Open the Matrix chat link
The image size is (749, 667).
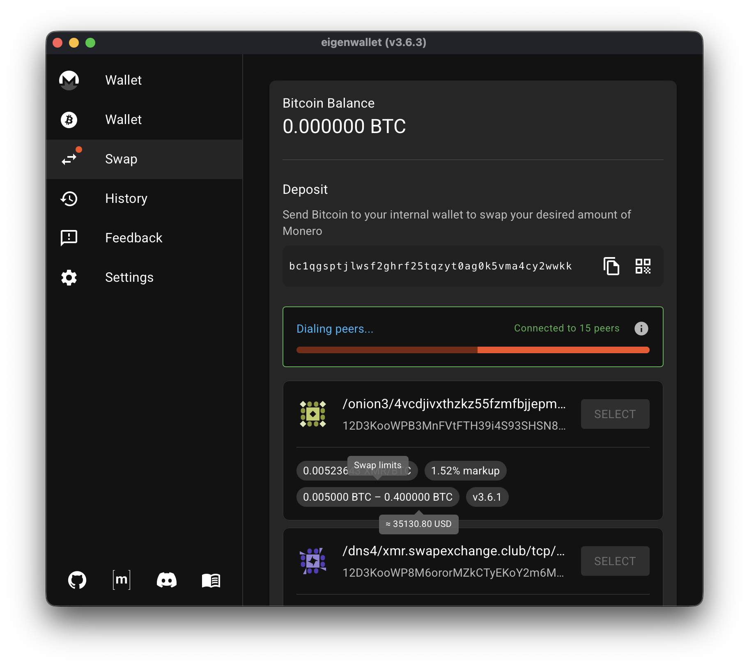click(122, 580)
